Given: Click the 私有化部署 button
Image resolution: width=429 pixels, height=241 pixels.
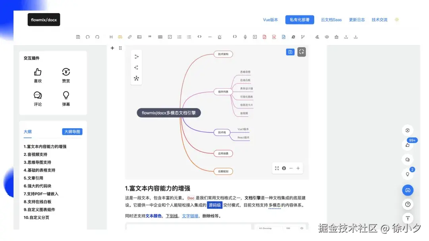Looking at the screenshot, I should (299, 19).
